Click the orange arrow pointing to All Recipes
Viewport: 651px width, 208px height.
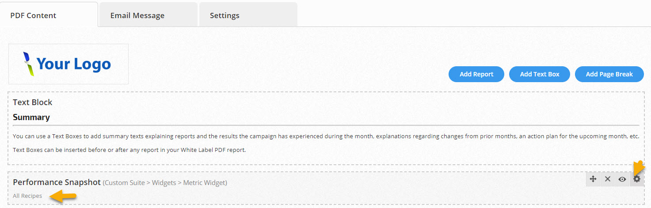click(x=63, y=197)
